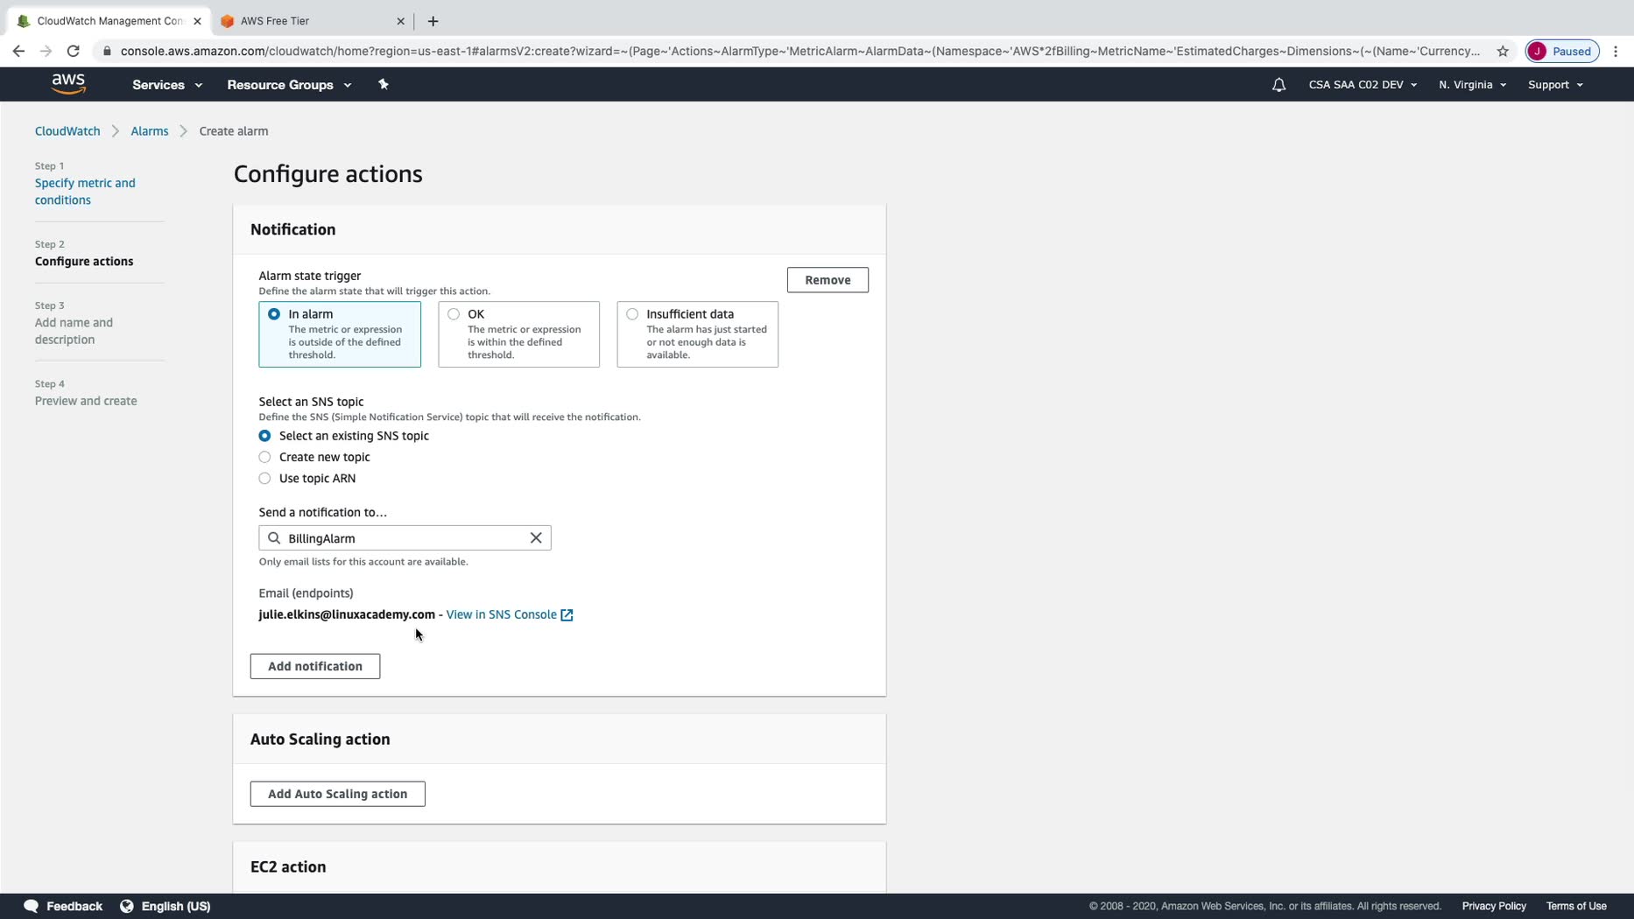Click the Remove notification button
Screen dimensions: 1634x919
828,280
